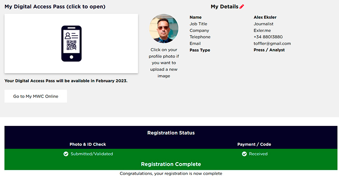The width and height of the screenshot is (339, 177).
Task: Select the Payment / Code column label
Action: [254, 144]
